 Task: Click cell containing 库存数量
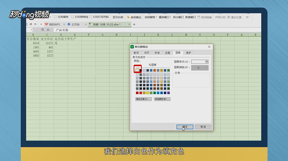pyautogui.click(x=33, y=39)
